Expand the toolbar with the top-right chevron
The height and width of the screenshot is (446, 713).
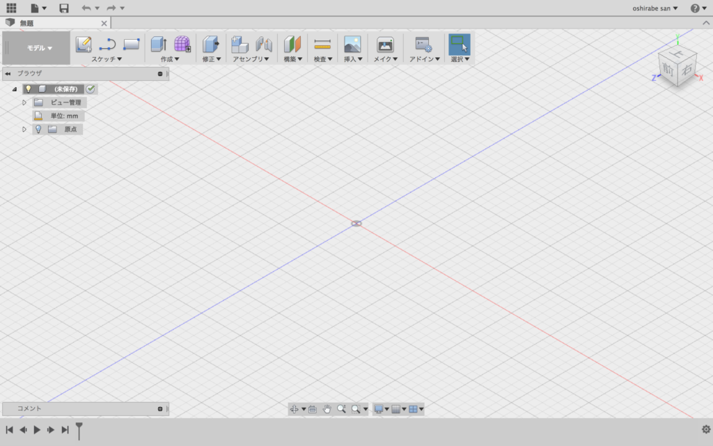(x=706, y=23)
